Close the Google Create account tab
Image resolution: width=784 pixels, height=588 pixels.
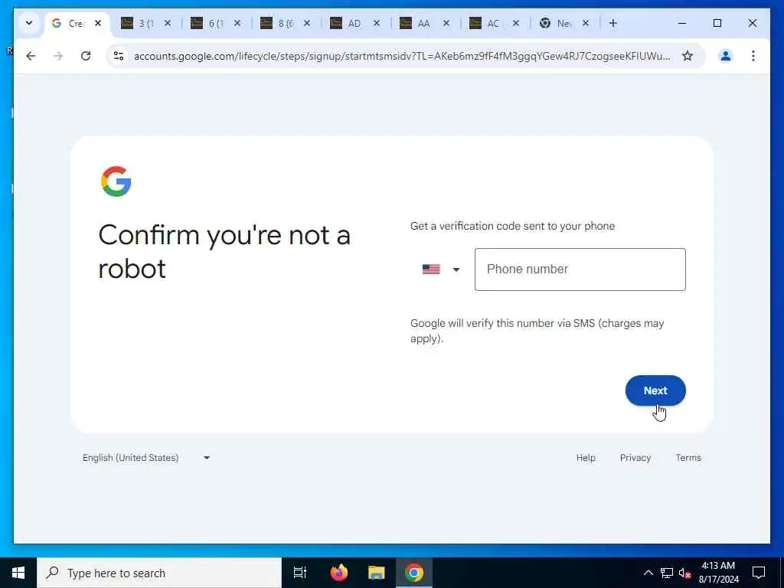pos(98,23)
